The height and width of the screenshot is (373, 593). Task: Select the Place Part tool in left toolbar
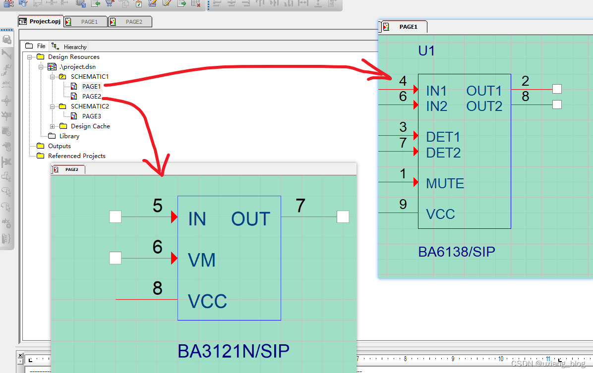[6, 40]
